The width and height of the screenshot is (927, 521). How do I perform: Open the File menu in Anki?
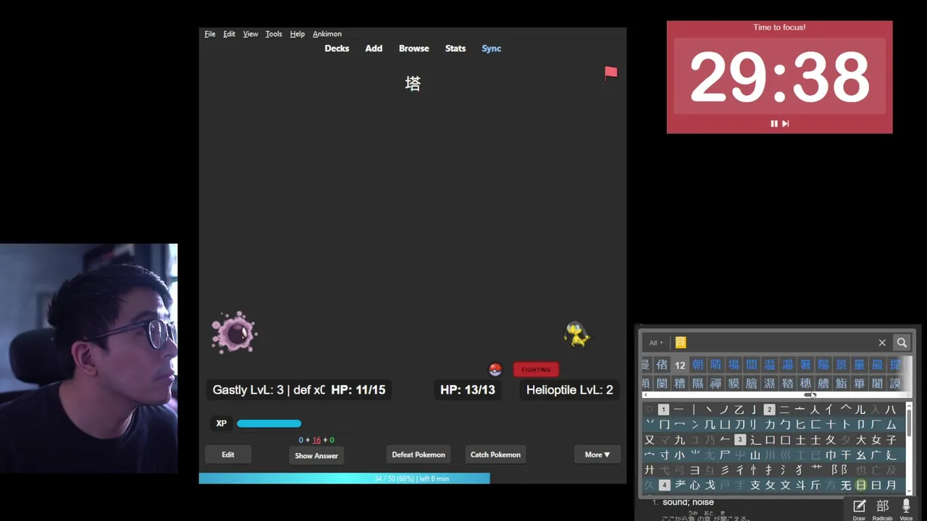coord(210,34)
